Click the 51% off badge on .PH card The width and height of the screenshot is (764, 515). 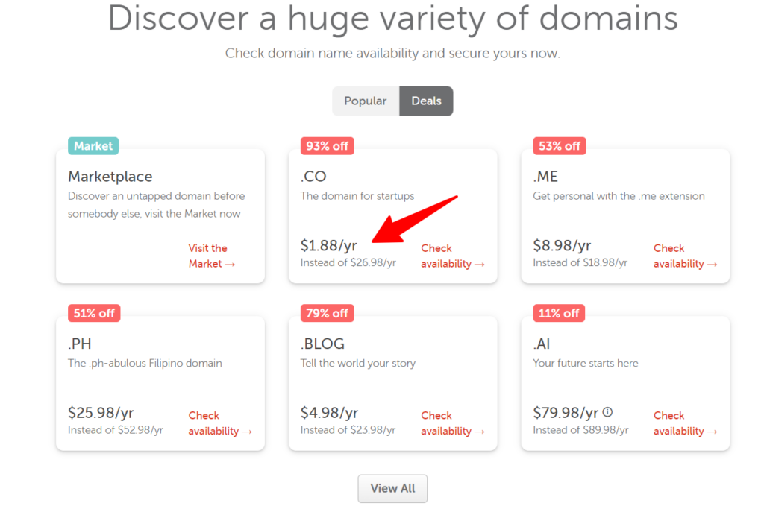click(x=93, y=313)
